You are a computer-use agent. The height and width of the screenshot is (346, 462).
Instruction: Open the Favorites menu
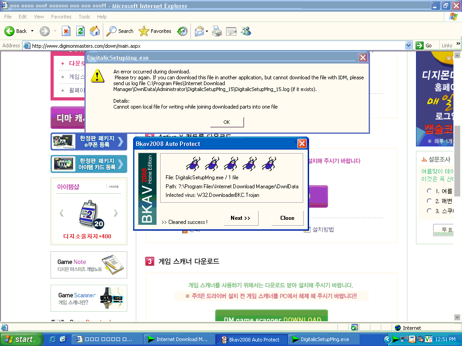[61, 17]
